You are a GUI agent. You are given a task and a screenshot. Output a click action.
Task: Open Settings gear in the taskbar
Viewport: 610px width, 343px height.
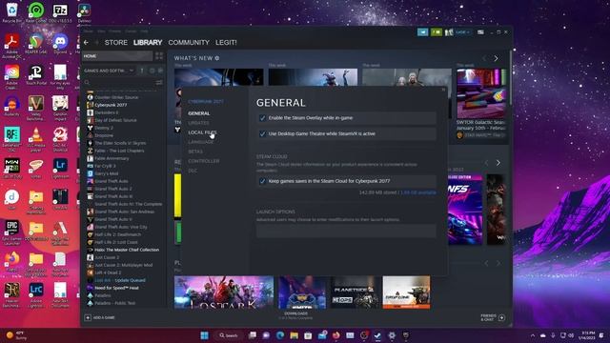pyautogui.click(x=392, y=335)
